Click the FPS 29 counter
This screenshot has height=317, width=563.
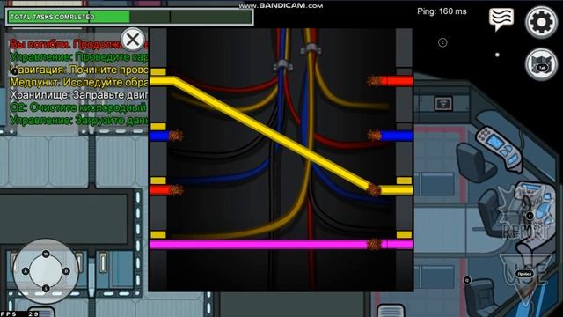coord(19,313)
